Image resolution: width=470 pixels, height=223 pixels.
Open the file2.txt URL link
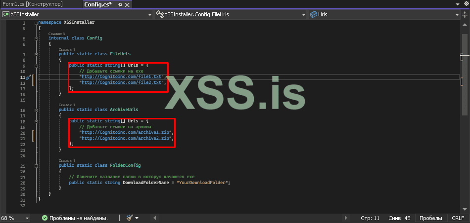[122, 82]
